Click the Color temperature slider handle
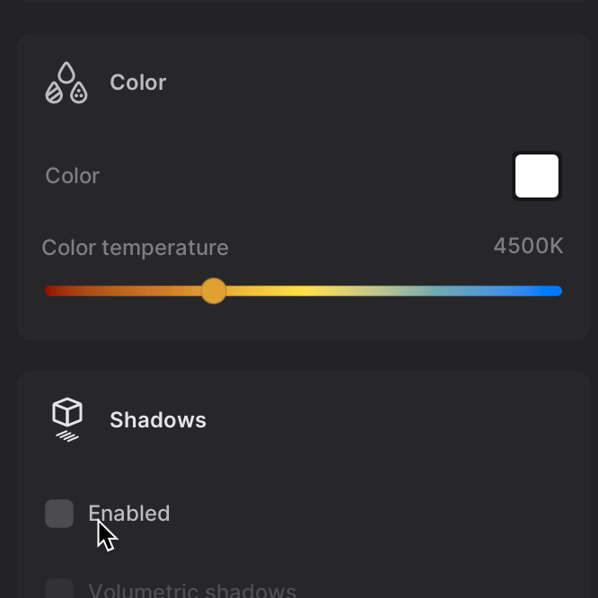Viewport: 598px width, 598px height. coord(214,291)
